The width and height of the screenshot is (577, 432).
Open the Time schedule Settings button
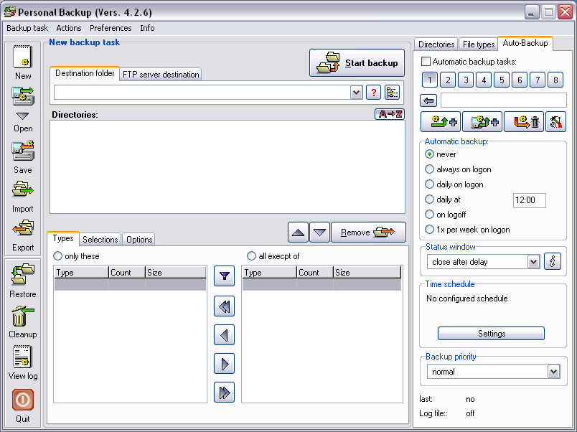pyautogui.click(x=492, y=334)
